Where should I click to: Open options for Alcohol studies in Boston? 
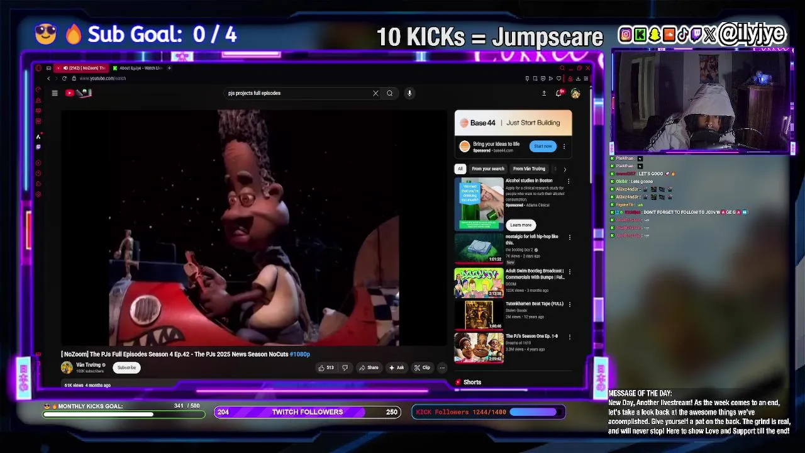tap(569, 181)
